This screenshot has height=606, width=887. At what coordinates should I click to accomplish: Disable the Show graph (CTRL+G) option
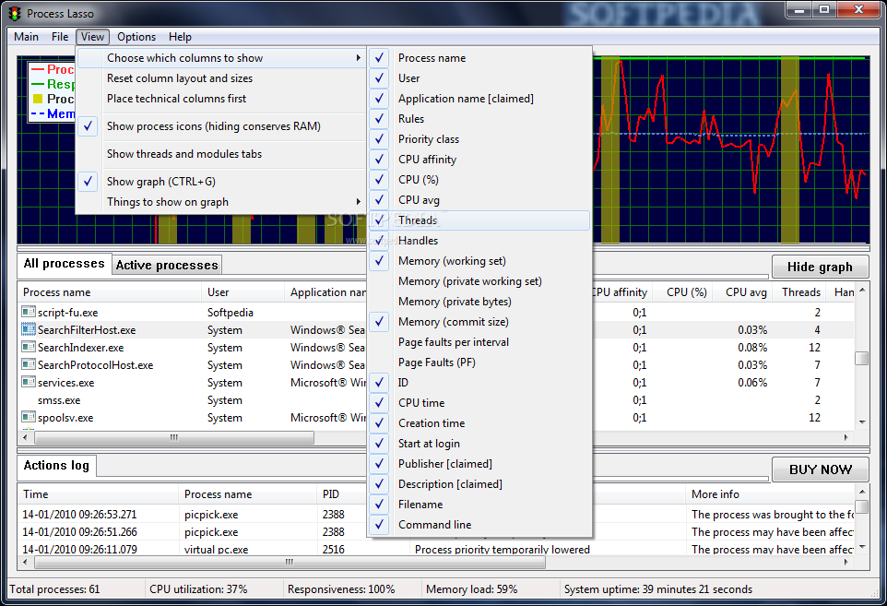click(x=160, y=182)
